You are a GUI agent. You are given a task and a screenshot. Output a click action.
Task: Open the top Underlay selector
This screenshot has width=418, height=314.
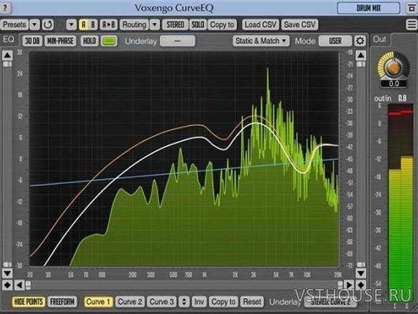(177, 41)
